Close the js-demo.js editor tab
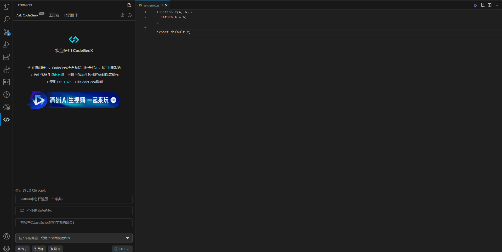 click(166, 5)
